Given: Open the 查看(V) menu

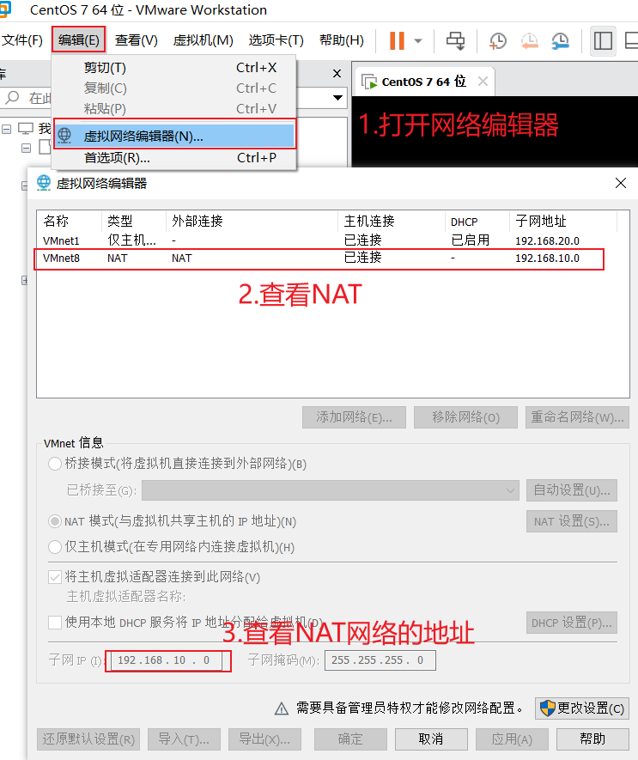Looking at the screenshot, I should [x=137, y=40].
